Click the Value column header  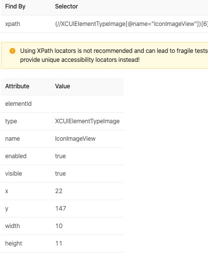(x=62, y=86)
